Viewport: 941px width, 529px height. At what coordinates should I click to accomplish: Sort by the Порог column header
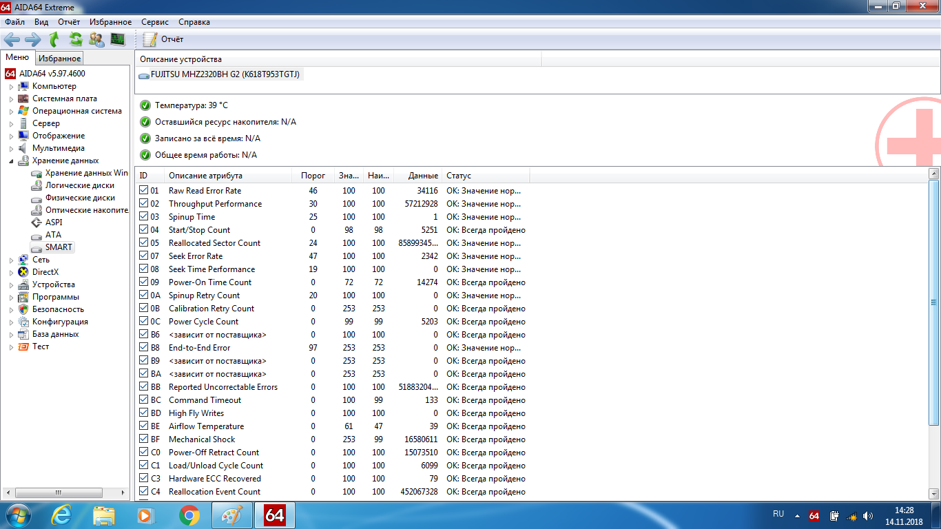pyautogui.click(x=313, y=176)
